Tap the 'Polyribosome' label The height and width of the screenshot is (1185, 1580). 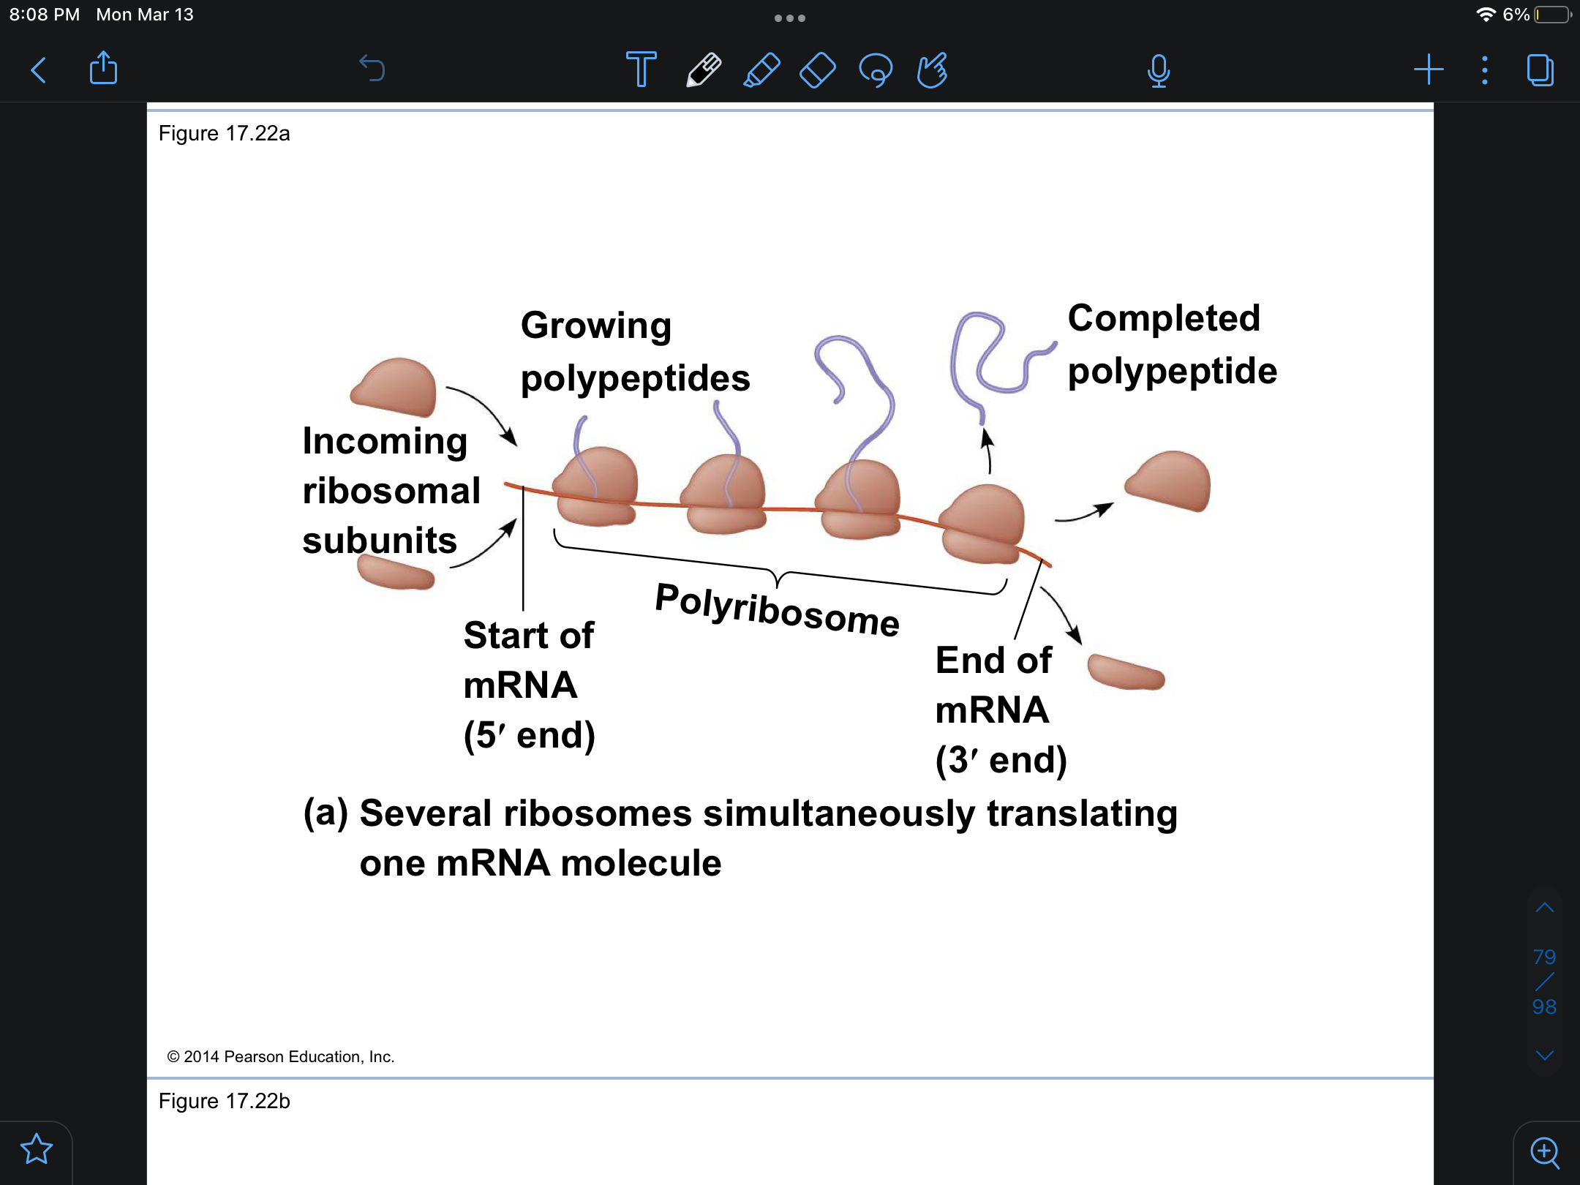click(x=778, y=609)
